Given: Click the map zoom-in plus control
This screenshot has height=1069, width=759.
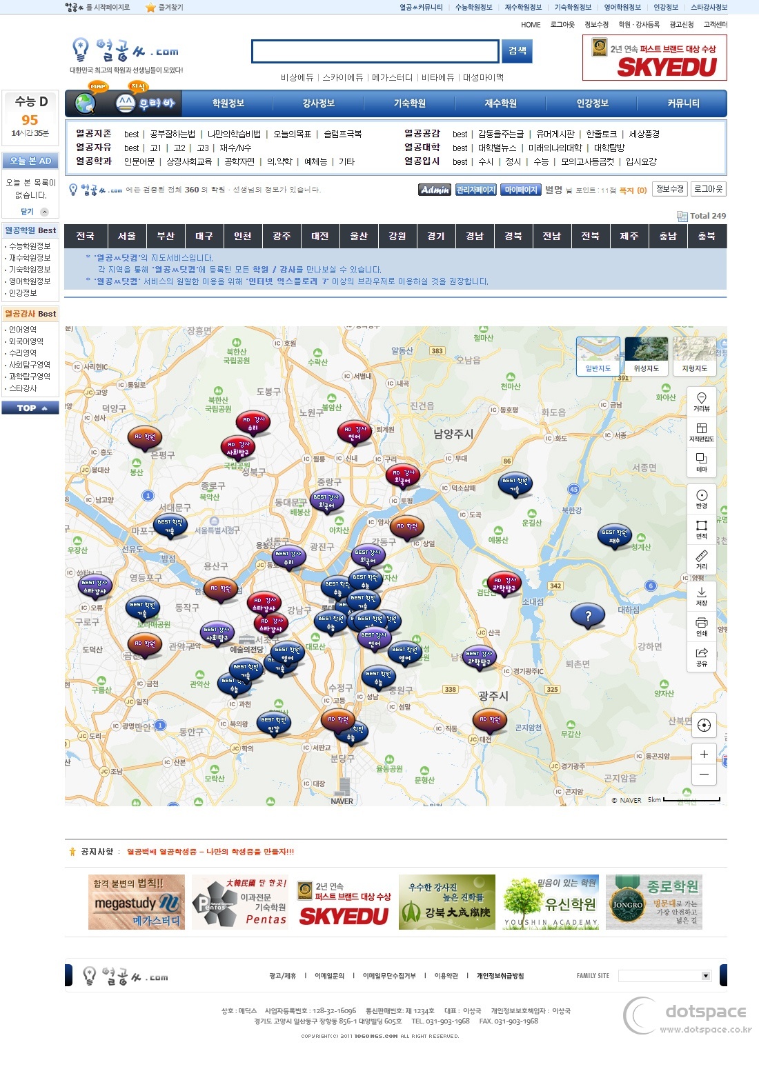Looking at the screenshot, I should pyautogui.click(x=703, y=754).
